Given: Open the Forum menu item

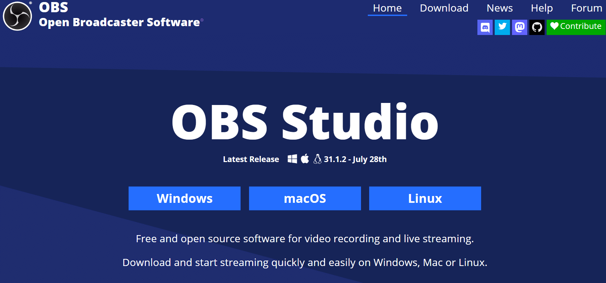Looking at the screenshot, I should tap(587, 8).
